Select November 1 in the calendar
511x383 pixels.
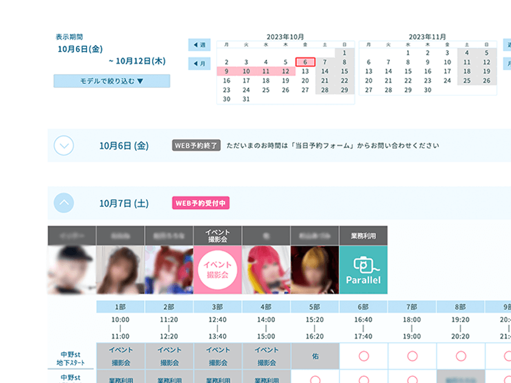point(408,53)
